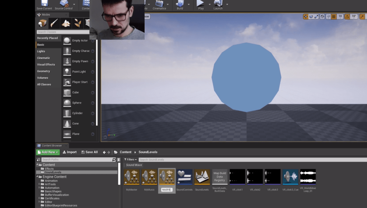Viewport: 367px width, 208px height.
Task: Open the Filters dropdown in Content Browser
Action: (x=131, y=160)
